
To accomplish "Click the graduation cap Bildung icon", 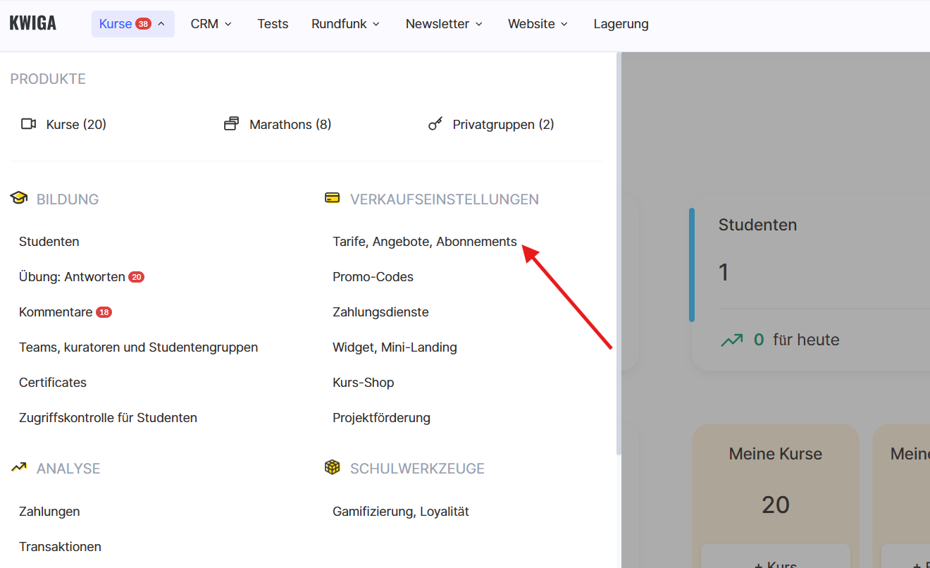I will (x=19, y=198).
